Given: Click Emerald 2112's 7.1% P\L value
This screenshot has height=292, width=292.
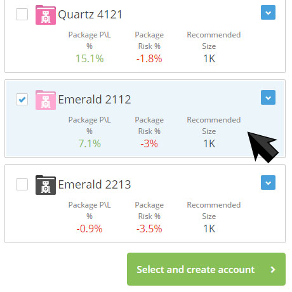Looking at the screenshot, I should [x=90, y=143].
